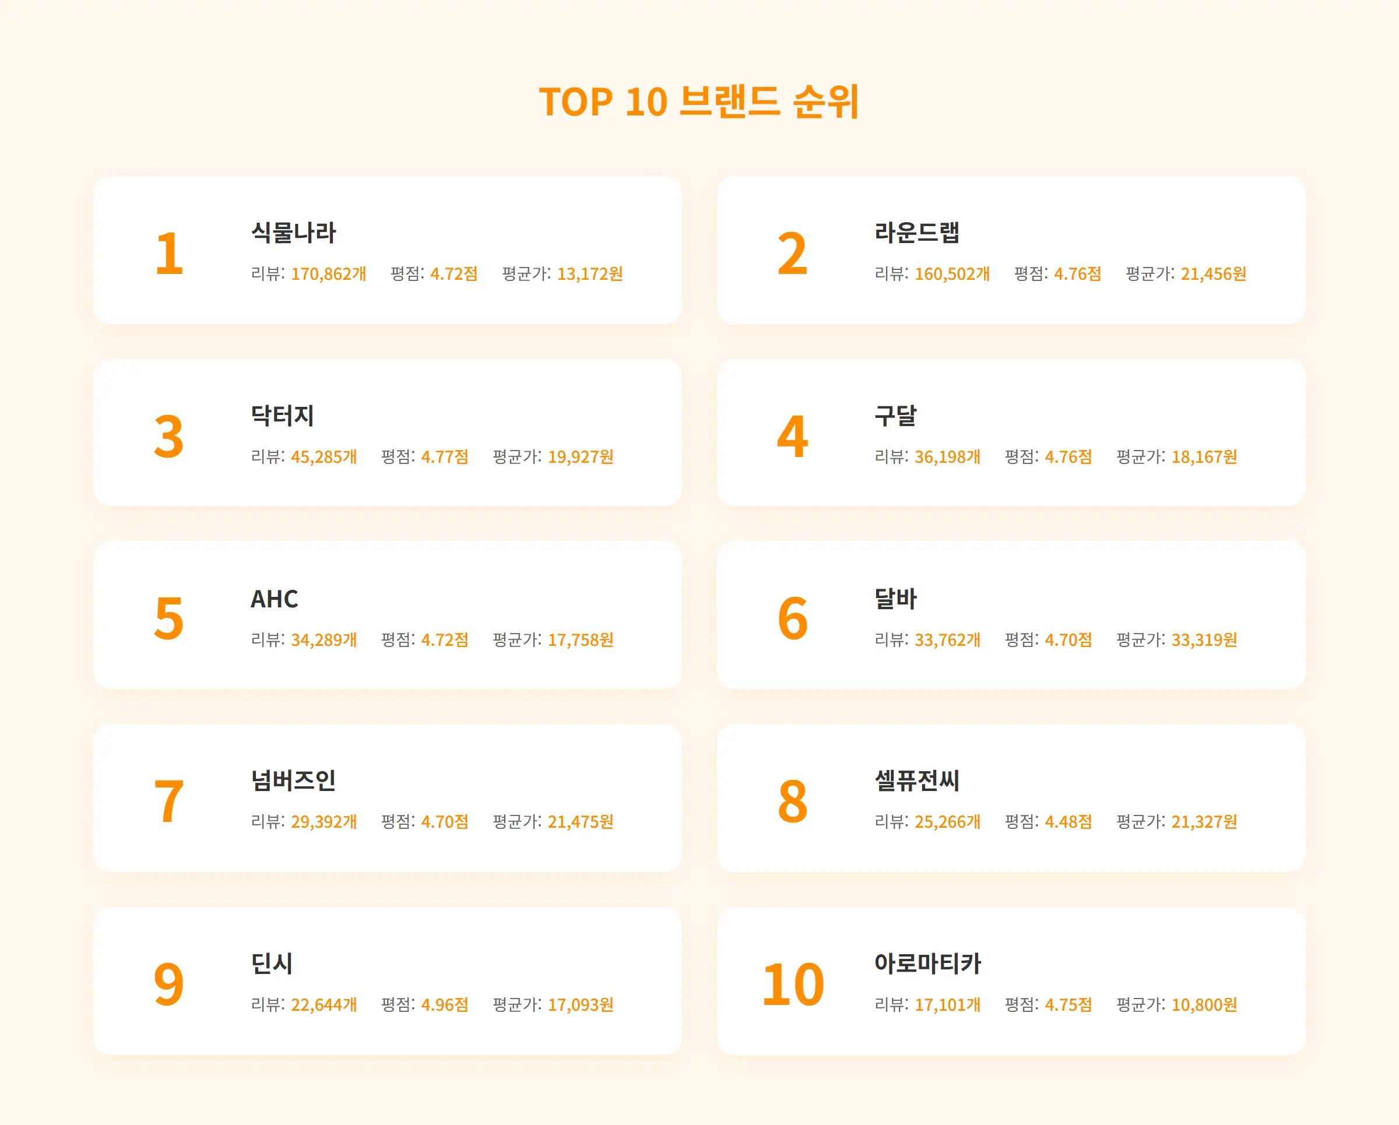
Task: Click 식물나라 review count 170,862개
Action: pyautogui.click(x=328, y=274)
